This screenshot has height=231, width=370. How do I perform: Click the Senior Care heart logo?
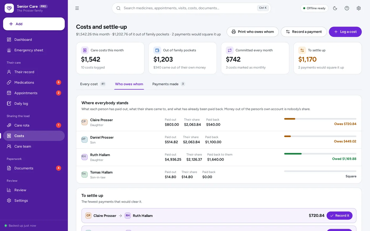coord(9,8)
